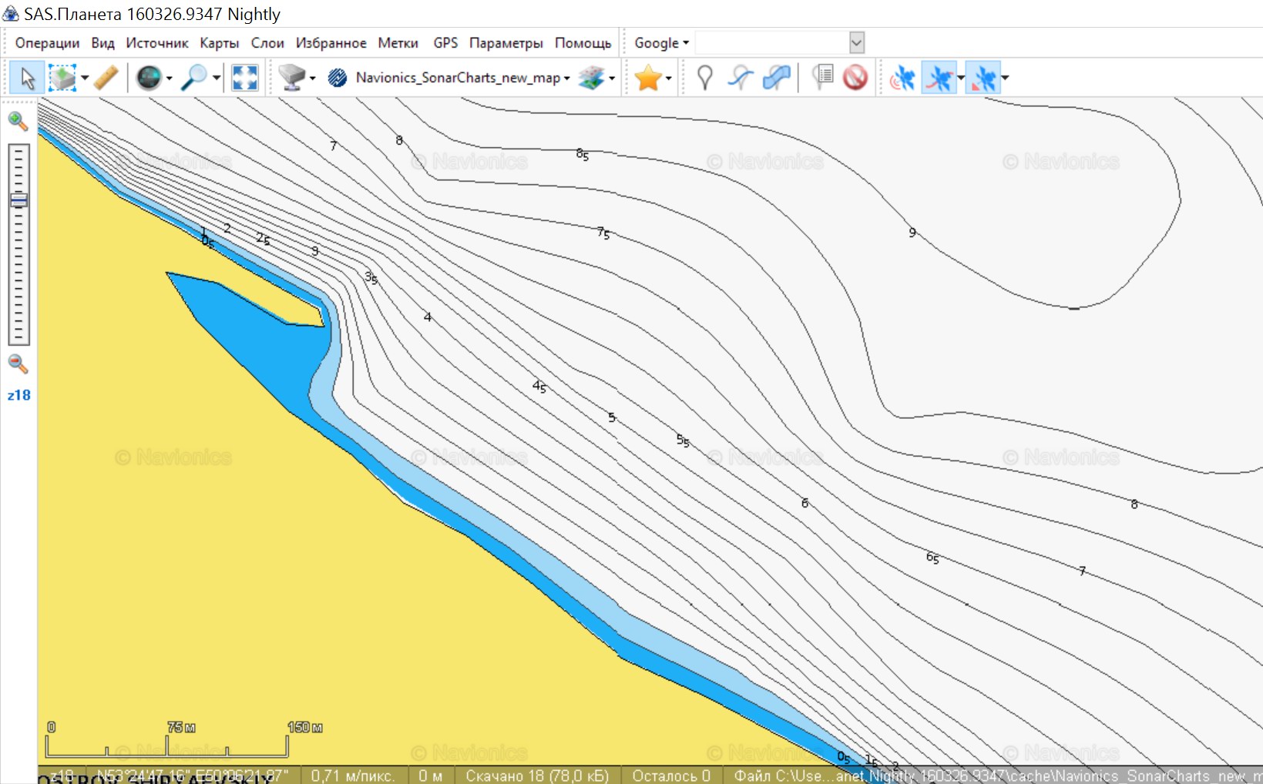Click the zoom in magnifier above slider

coord(18,121)
